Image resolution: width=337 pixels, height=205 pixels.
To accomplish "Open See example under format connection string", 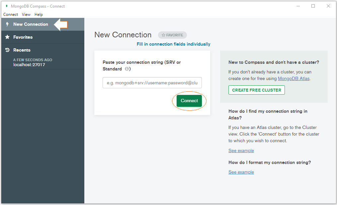I will tap(241, 172).
